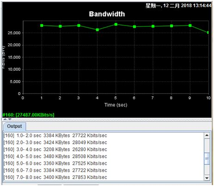The image size is (214, 186).
Task: Grab the output scrollbar thumb
Action: [x=207, y=158]
